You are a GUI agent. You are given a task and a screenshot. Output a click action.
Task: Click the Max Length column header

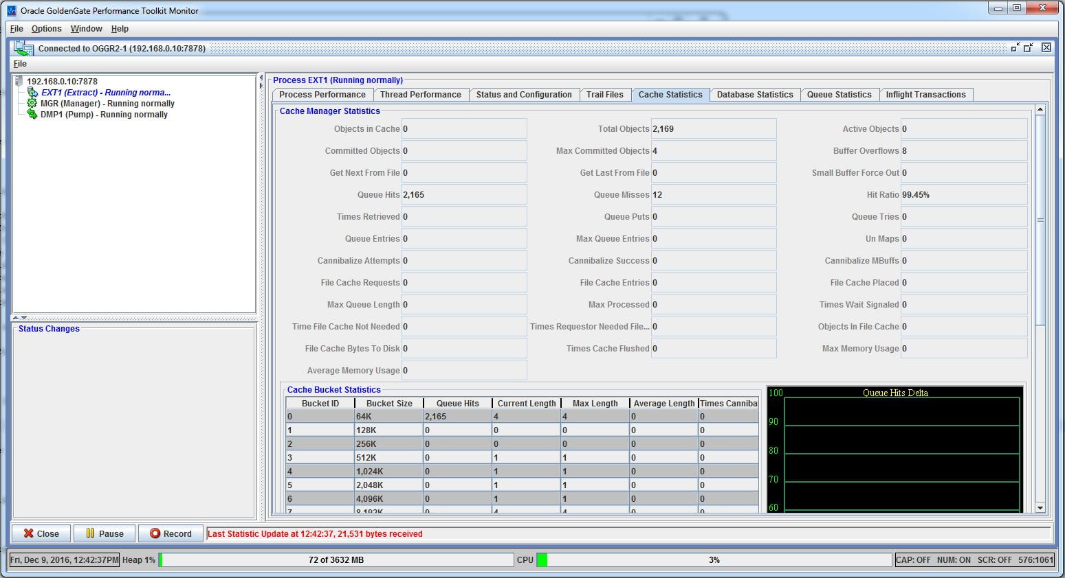click(595, 403)
